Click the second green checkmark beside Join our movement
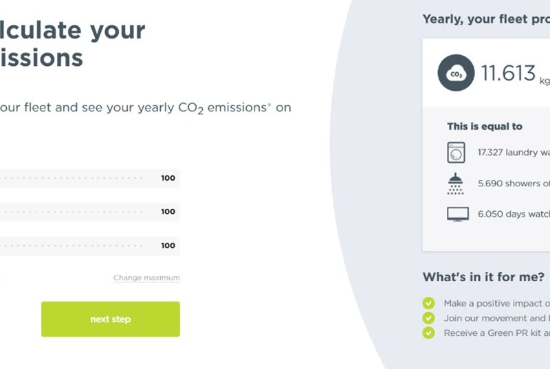 tap(428, 318)
